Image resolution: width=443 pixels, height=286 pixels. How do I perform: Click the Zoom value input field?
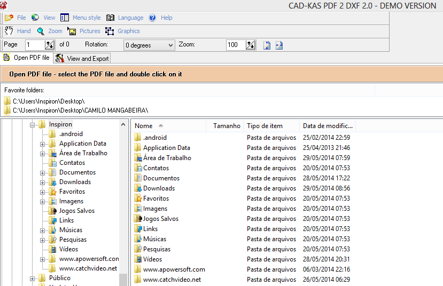236,45
